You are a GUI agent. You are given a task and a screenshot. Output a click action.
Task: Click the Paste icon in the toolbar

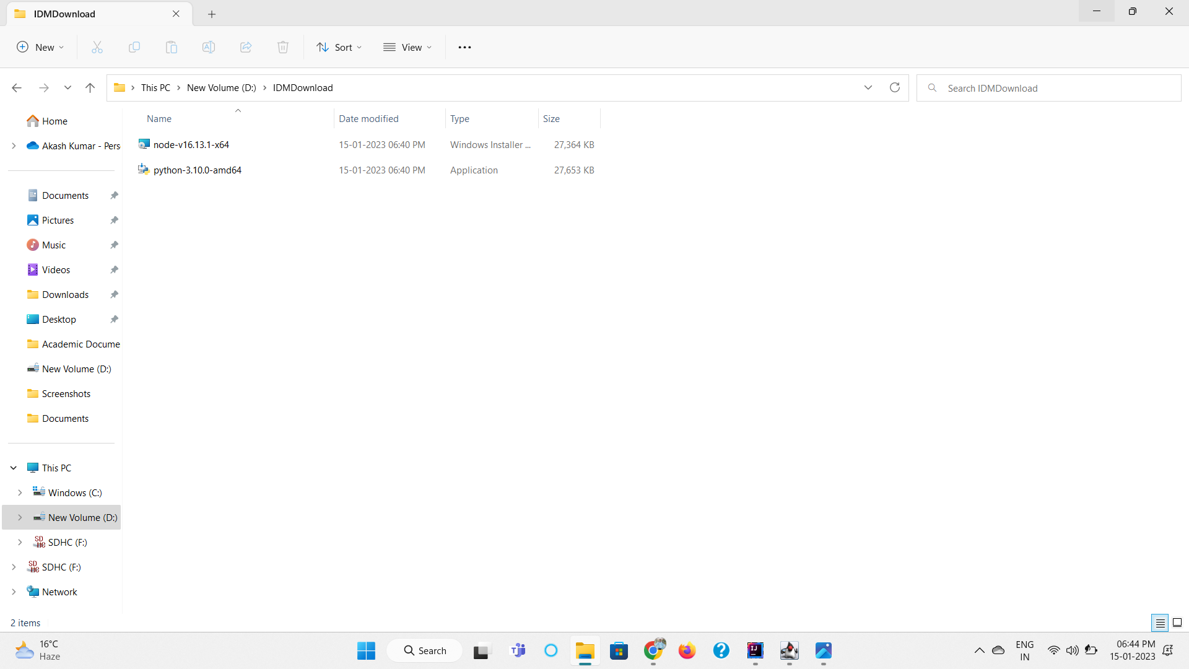172,46
